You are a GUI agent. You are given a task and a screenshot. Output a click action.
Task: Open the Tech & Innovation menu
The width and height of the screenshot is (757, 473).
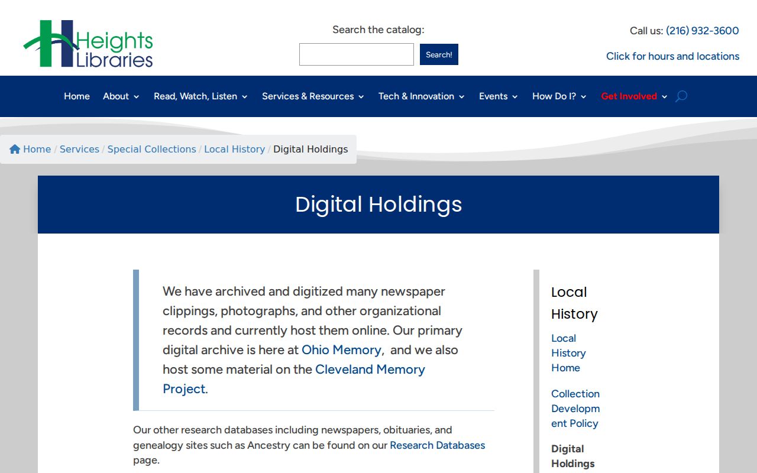coord(416,96)
